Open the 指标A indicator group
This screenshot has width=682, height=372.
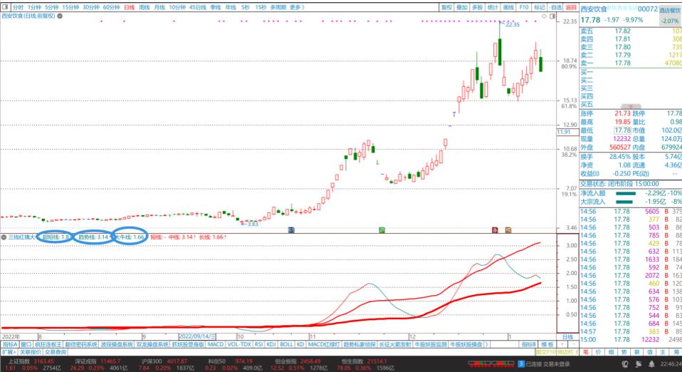point(10,344)
